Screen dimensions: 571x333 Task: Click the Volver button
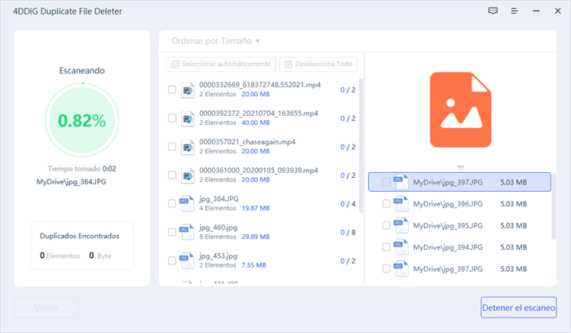pyautogui.click(x=46, y=308)
